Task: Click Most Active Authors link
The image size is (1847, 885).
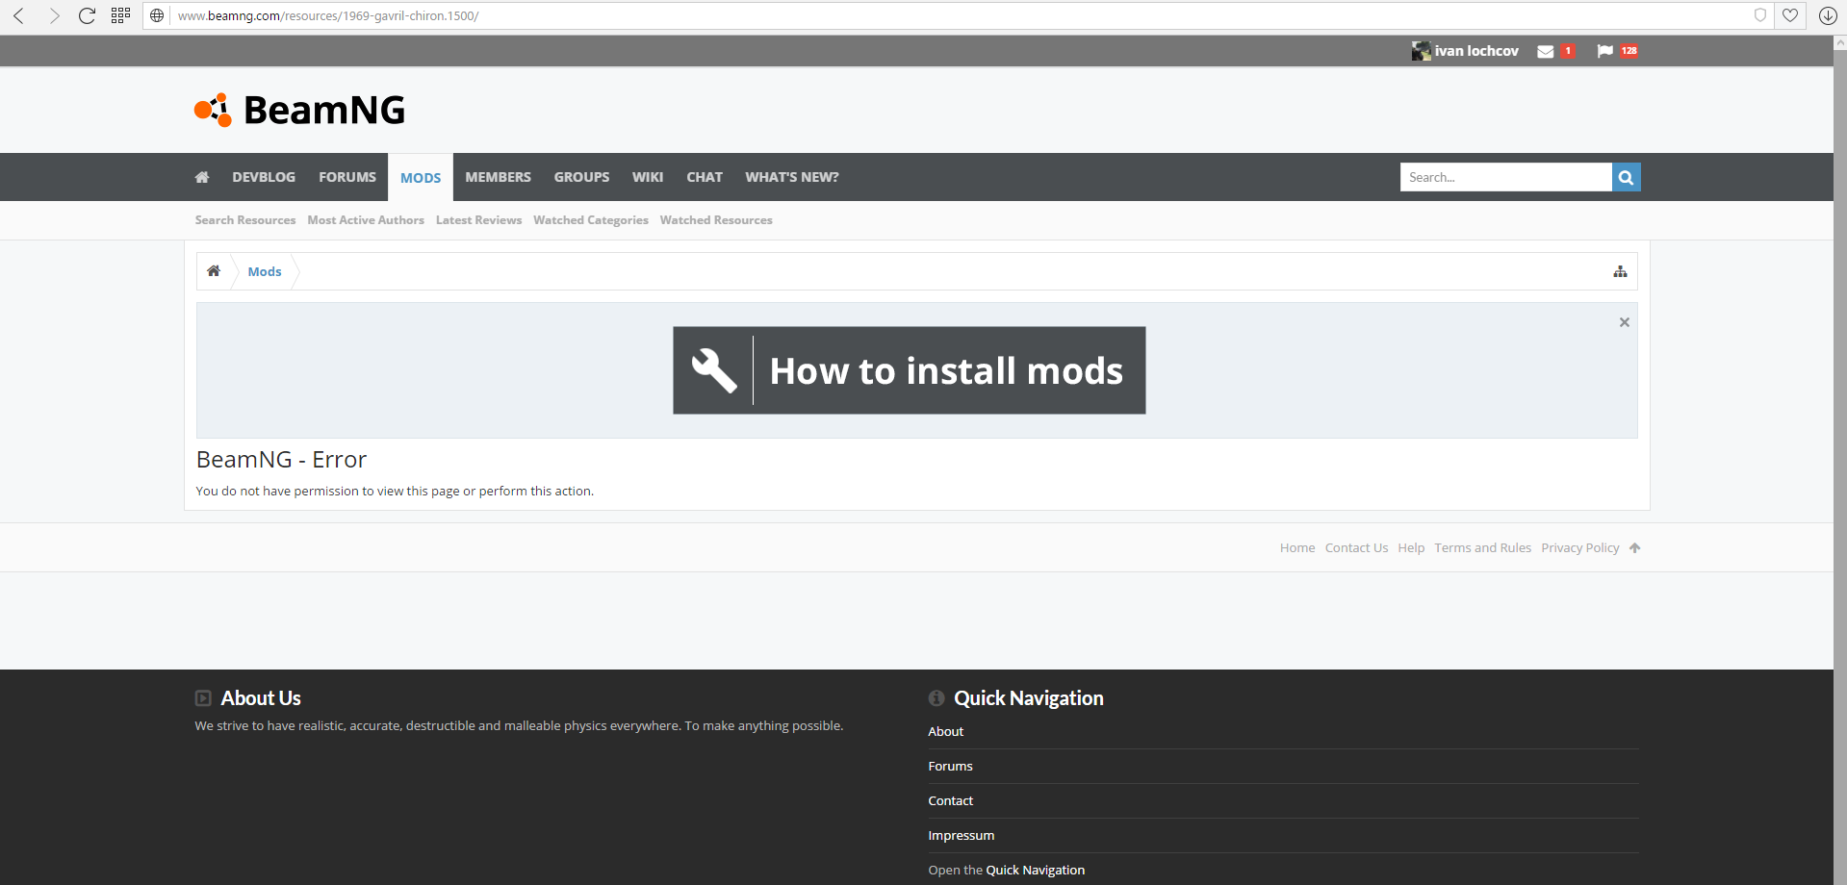Action: click(366, 220)
